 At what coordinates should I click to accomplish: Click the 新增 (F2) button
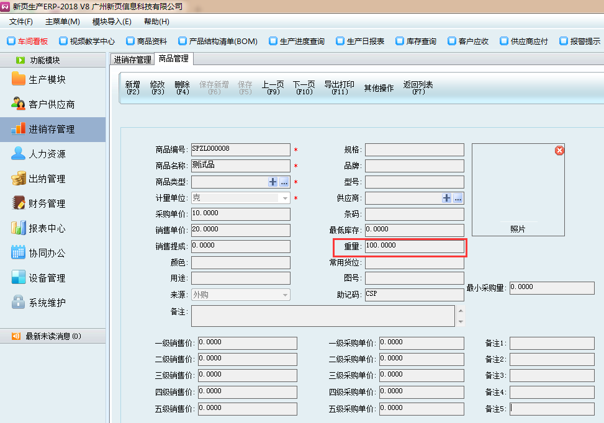(133, 87)
